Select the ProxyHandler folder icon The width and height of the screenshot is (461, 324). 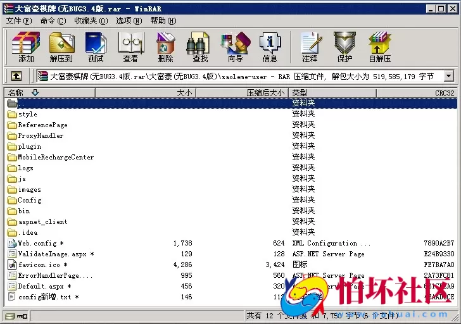click(x=12, y=135)
